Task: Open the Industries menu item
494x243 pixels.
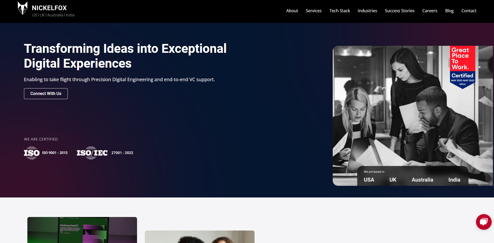Action: point(367,11)
